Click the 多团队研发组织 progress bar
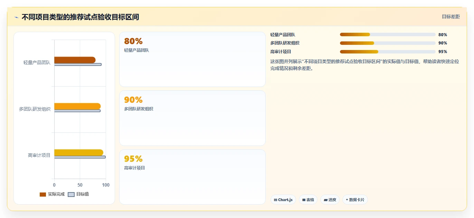The image size is (474, 218). tap(388, 43)
